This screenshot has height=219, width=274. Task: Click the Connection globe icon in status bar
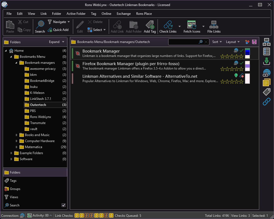click(x=22, y=215)
